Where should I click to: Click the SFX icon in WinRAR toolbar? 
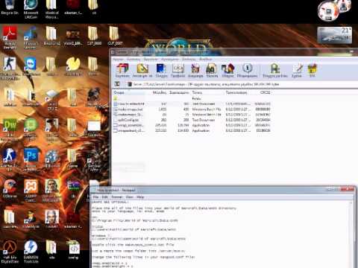pos(313,71)
